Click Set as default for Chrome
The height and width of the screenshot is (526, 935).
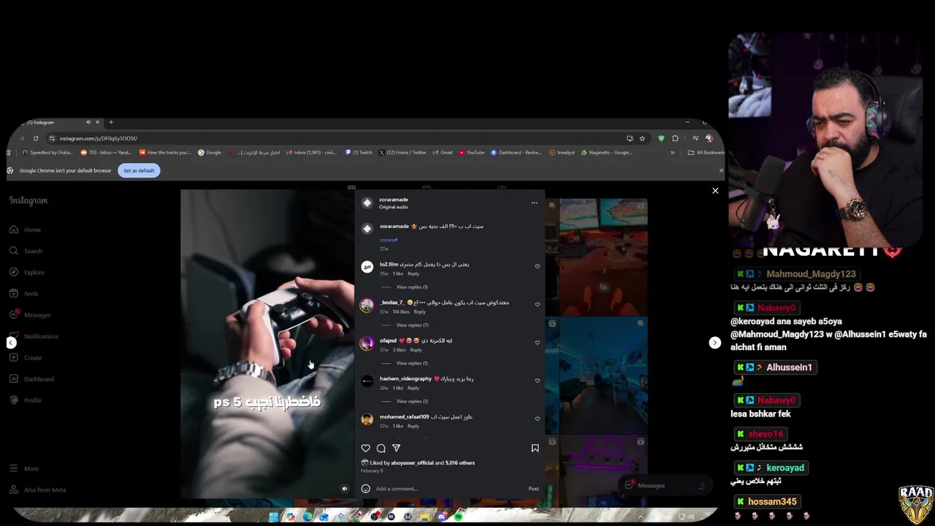139,170
